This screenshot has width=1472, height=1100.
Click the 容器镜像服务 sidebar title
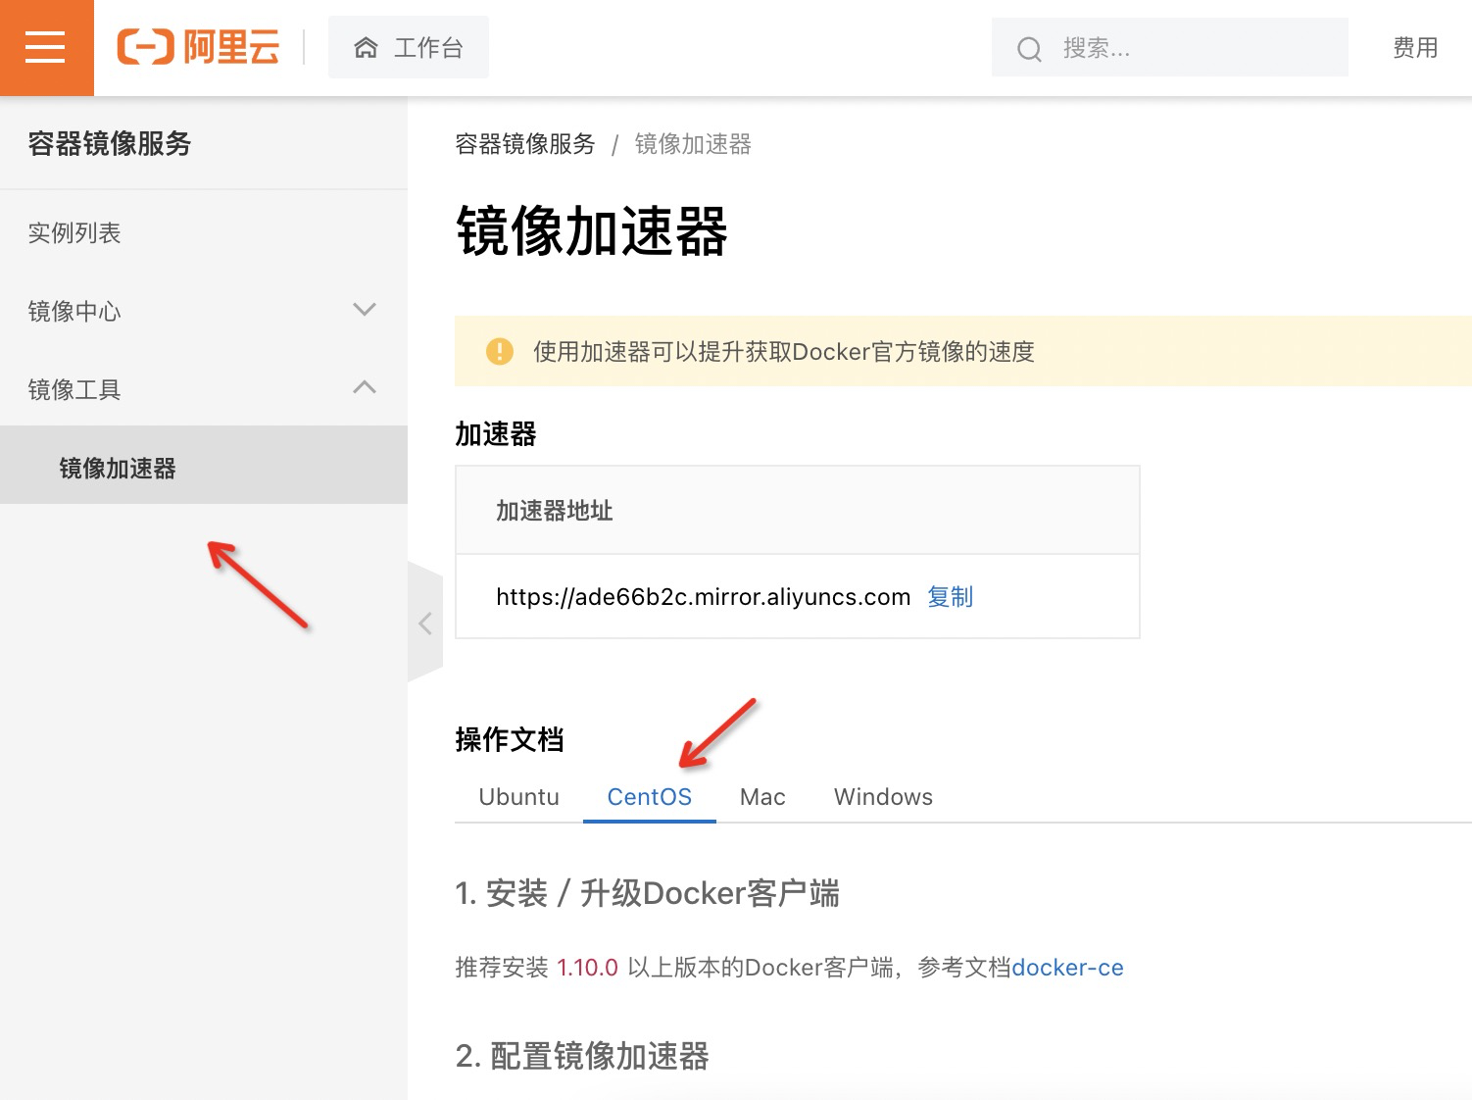[110, 144]
